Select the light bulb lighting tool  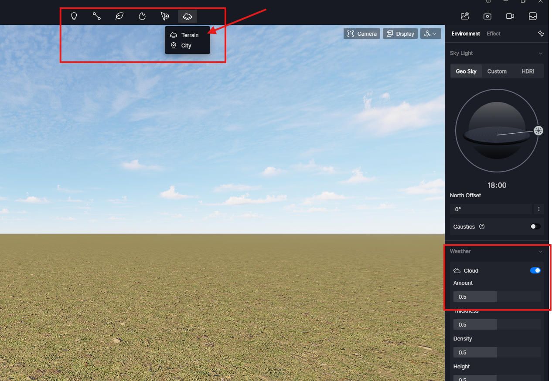click(x=74, y=17)
